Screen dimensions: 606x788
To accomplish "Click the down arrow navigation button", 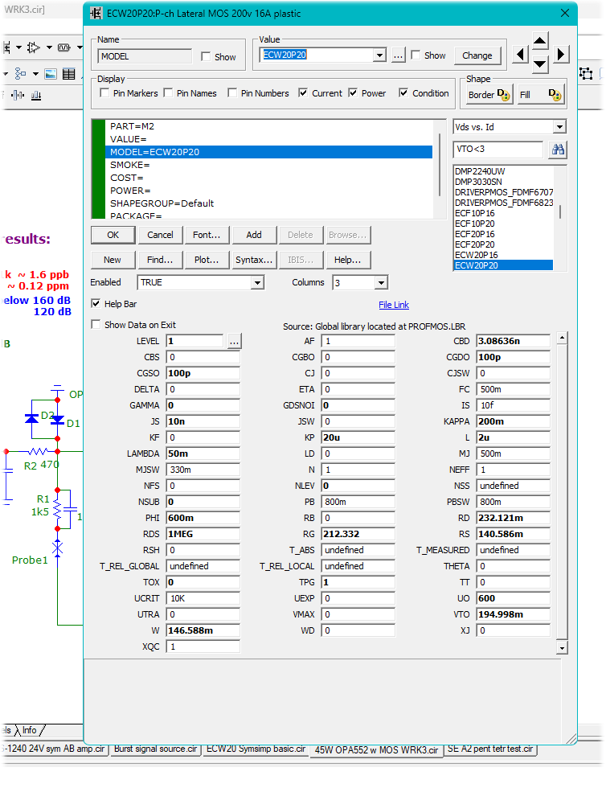I will coord(539,64).
